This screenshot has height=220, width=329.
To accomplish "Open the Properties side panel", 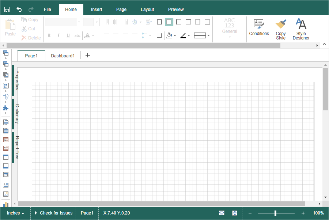I will 16,80.
